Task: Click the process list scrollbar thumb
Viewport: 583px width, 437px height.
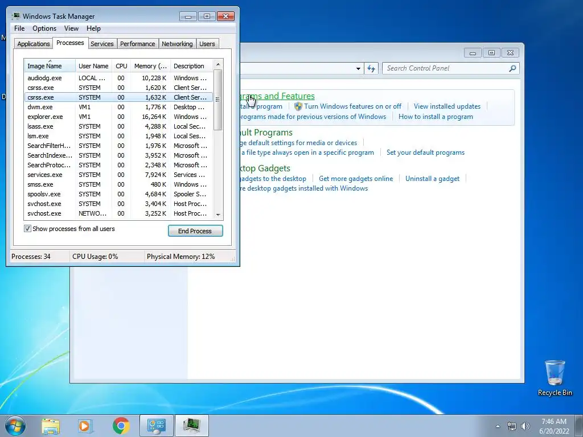Action: click(218, 100)
